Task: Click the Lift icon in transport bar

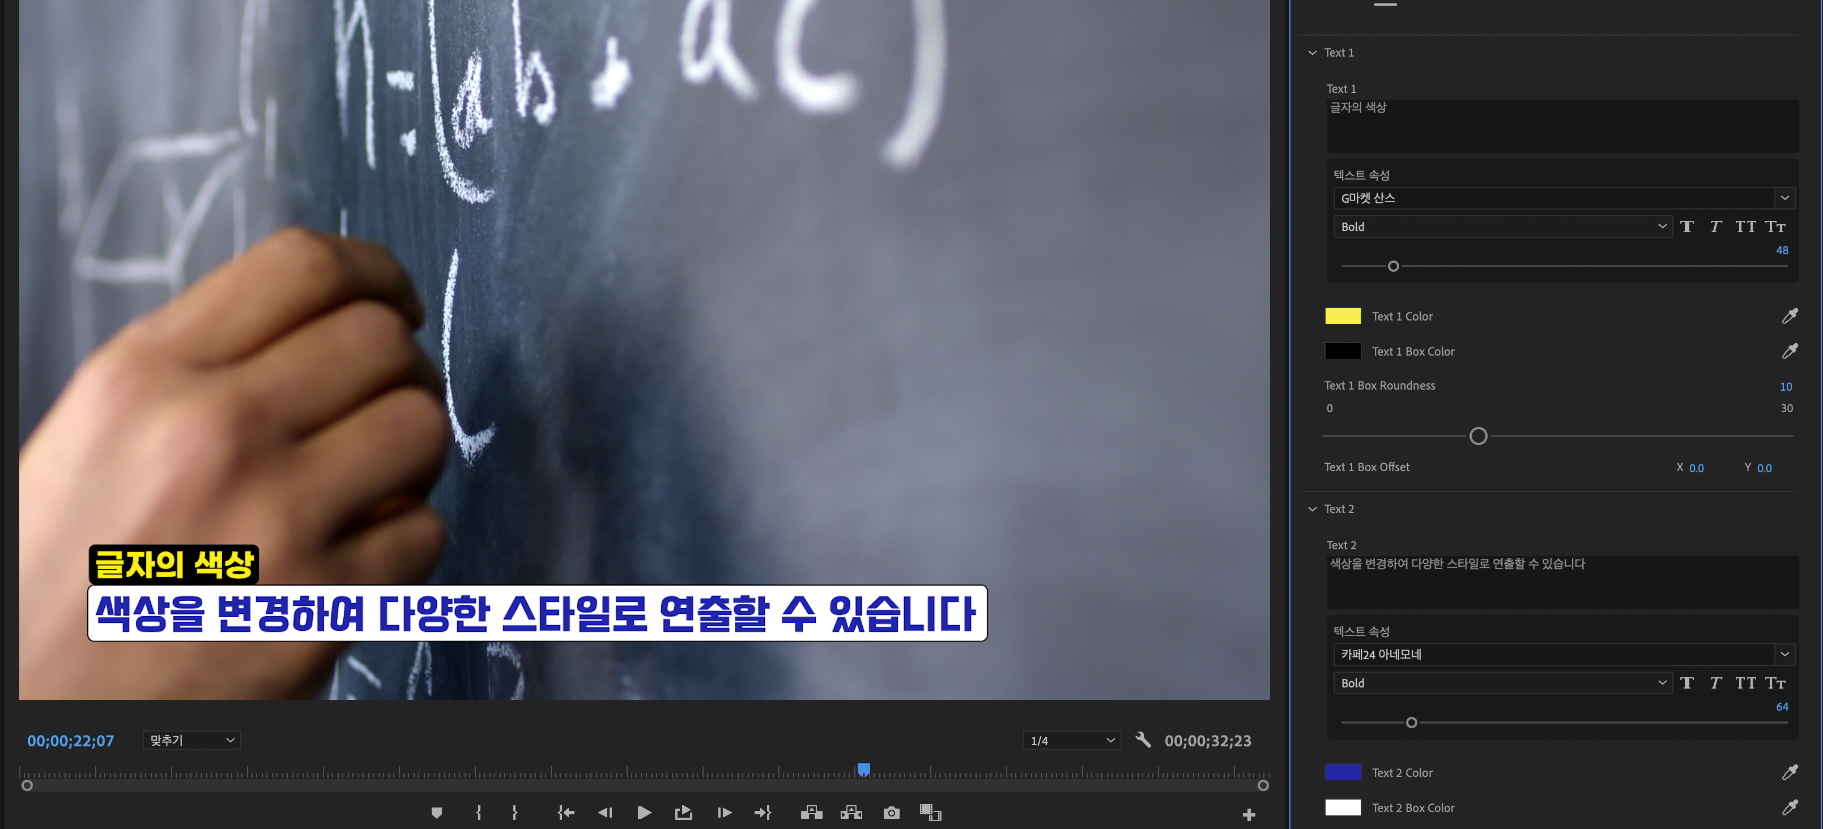Action: pyautogui.click(x=811, y=813)
